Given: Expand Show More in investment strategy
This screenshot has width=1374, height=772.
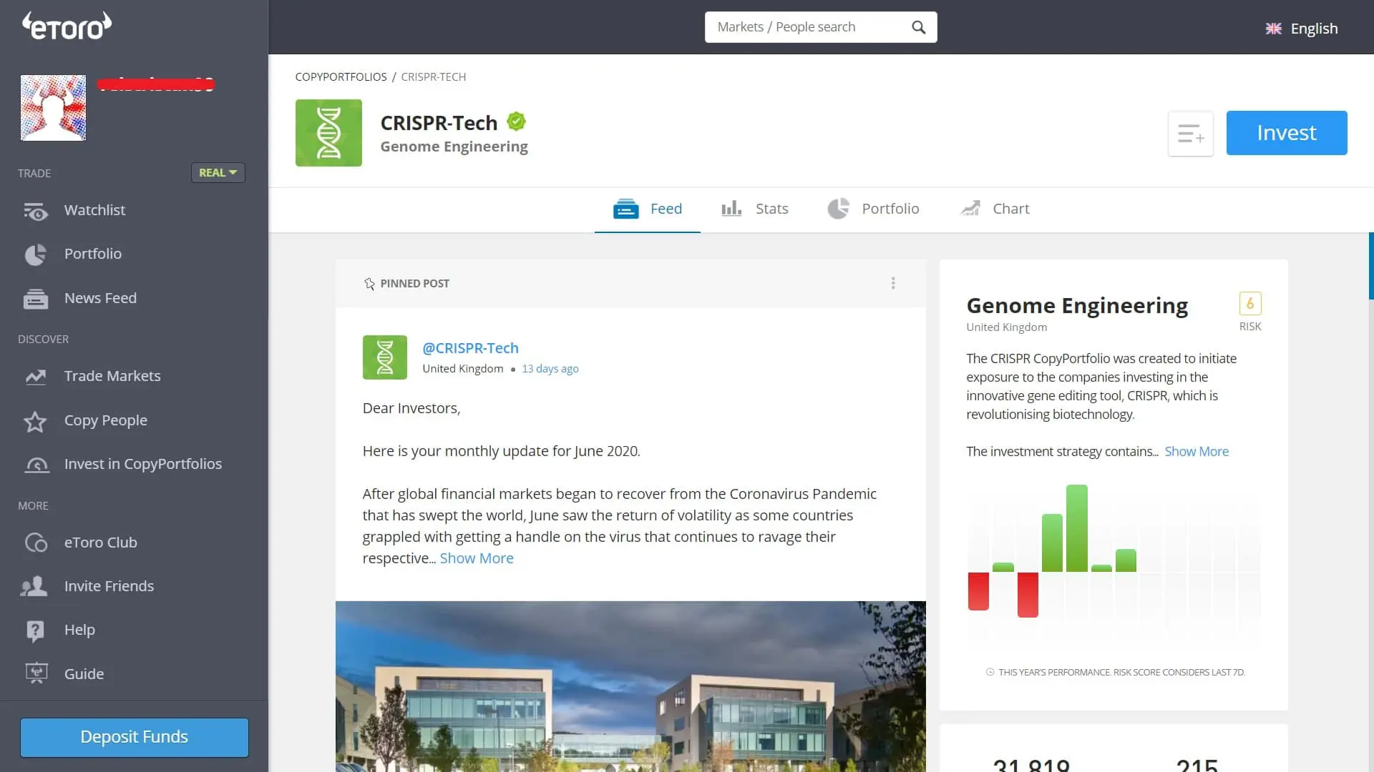Looking at the screenshot, I should click(1196, 452).
